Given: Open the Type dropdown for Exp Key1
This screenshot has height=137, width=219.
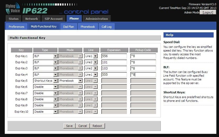Looking at the screenshot, I should click(x=45, y=56).
